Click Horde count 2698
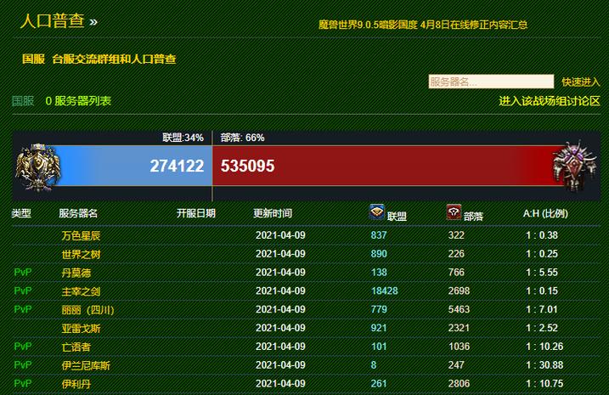 click(x=459, y=291)
